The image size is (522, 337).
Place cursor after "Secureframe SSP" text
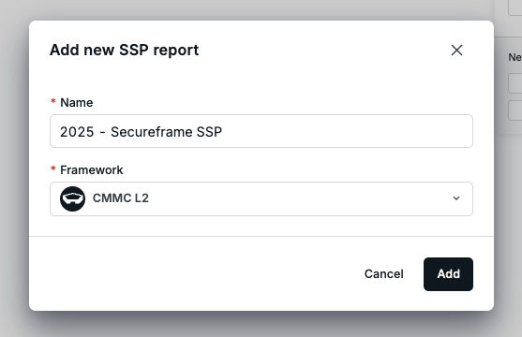click(x=222, y=132)
